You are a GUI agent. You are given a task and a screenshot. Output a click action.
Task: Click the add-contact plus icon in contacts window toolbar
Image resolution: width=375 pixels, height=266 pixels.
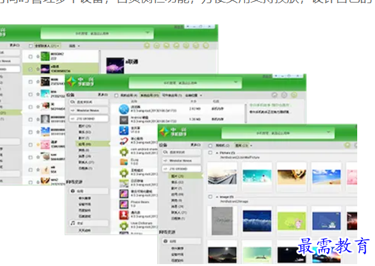point(147,45)
